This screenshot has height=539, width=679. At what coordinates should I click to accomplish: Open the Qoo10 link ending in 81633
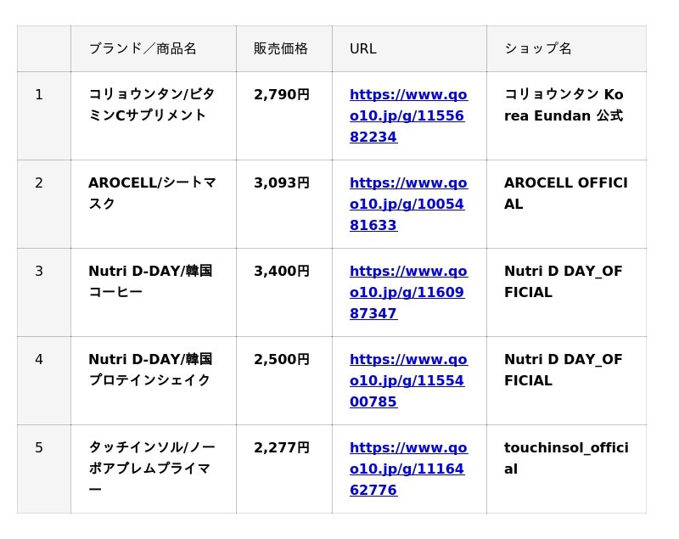[x=407, y=204]
